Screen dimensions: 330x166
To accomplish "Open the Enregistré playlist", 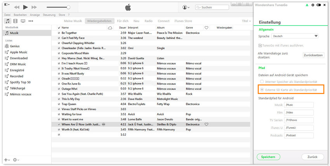I will point(17,70).
